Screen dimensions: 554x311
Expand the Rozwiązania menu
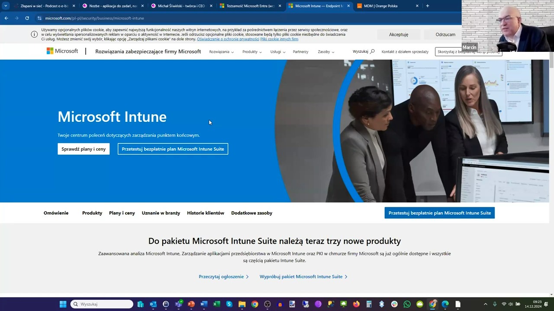tap(221, 51)
